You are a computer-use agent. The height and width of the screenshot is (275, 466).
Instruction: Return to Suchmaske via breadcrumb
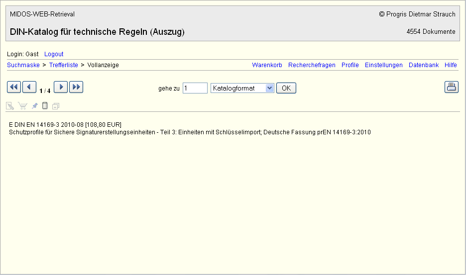pyautogui.click(x=23, y=65)
